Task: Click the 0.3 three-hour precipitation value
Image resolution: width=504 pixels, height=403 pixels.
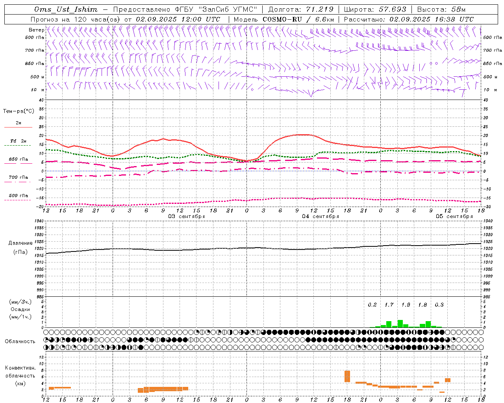Action: pos(439,305)
